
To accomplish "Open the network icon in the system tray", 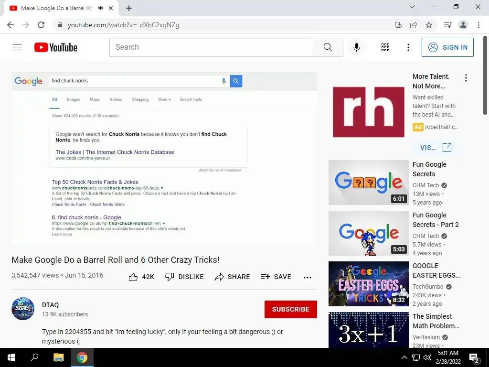I will pos(416,357).
